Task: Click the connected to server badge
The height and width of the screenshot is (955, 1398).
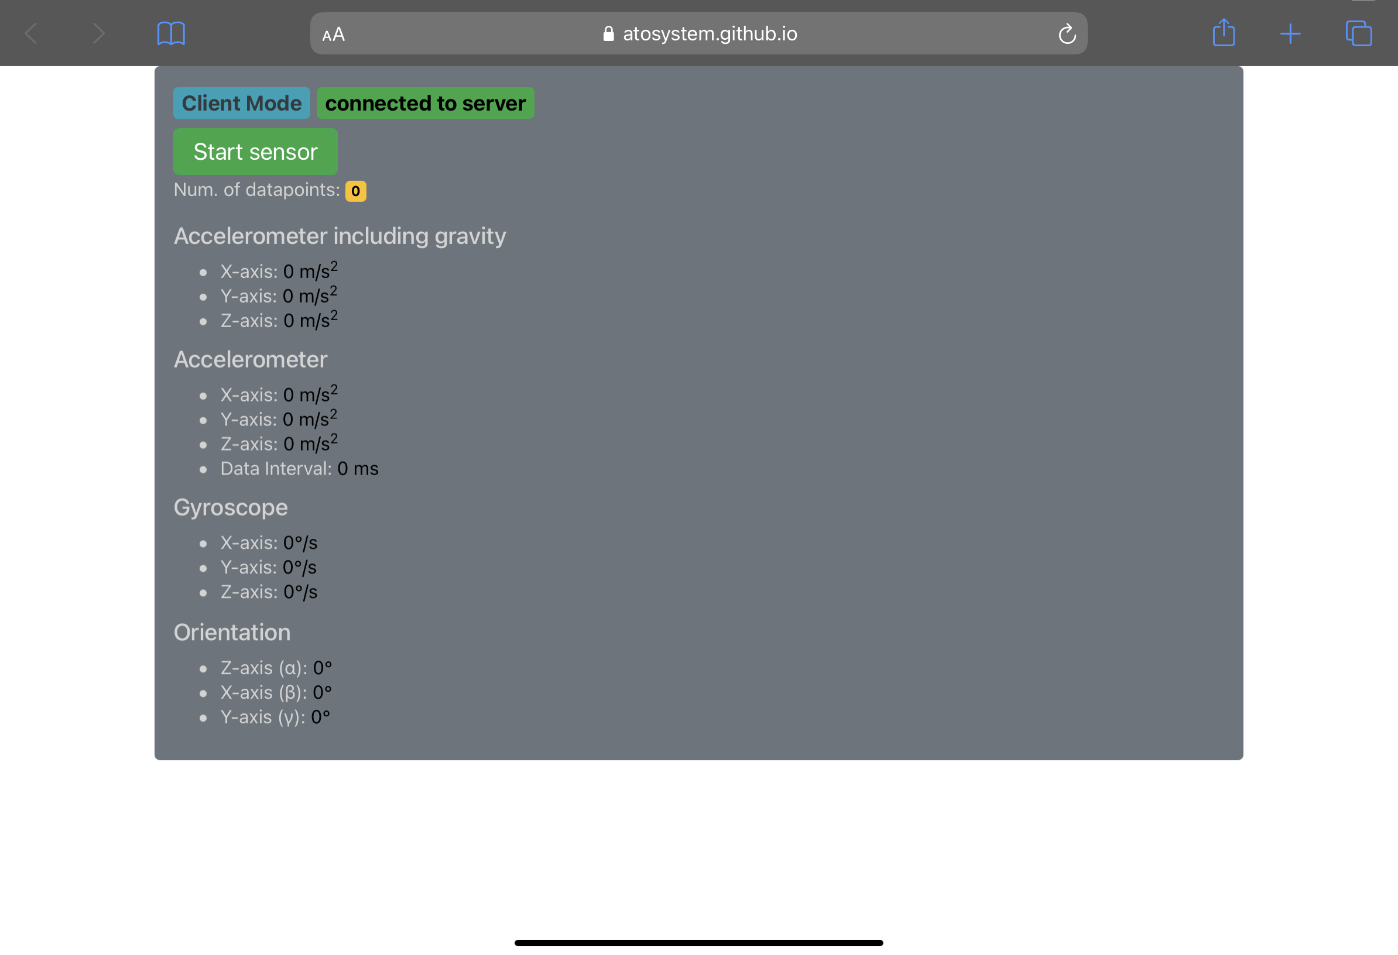Action: (x=425, y=104)
